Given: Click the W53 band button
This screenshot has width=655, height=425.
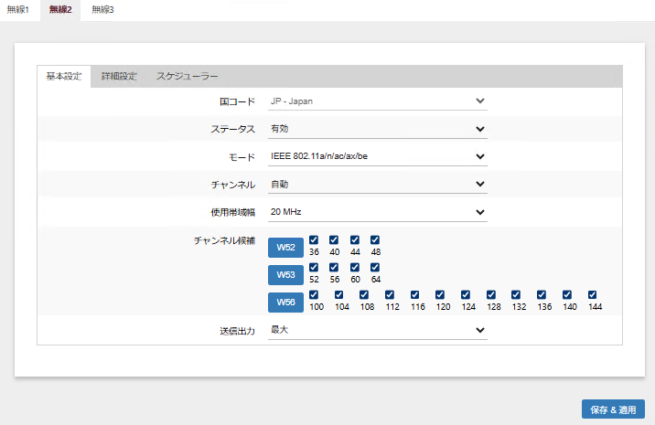Looking at the screenshot, I should pyautogui.click(x=285, y=274).
